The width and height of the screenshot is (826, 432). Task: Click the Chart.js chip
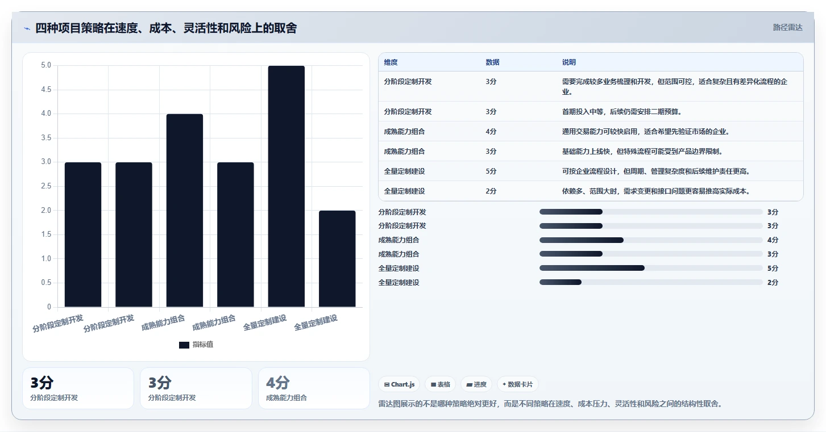pyautogui.click(x=399, y=384)
